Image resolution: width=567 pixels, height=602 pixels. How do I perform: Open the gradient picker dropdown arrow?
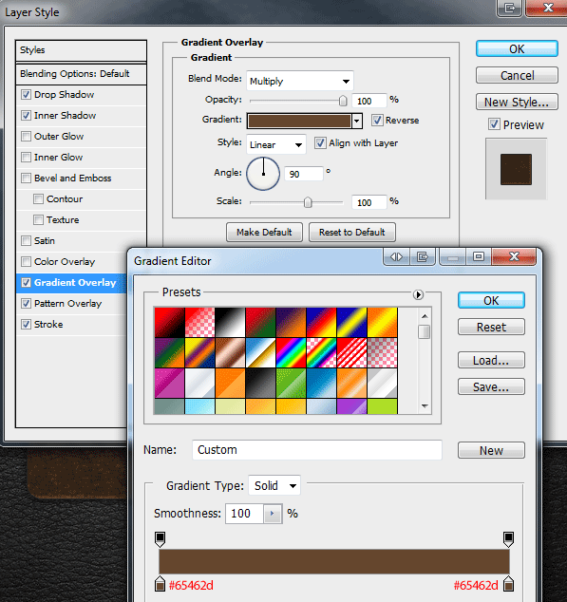coord(357,121)
